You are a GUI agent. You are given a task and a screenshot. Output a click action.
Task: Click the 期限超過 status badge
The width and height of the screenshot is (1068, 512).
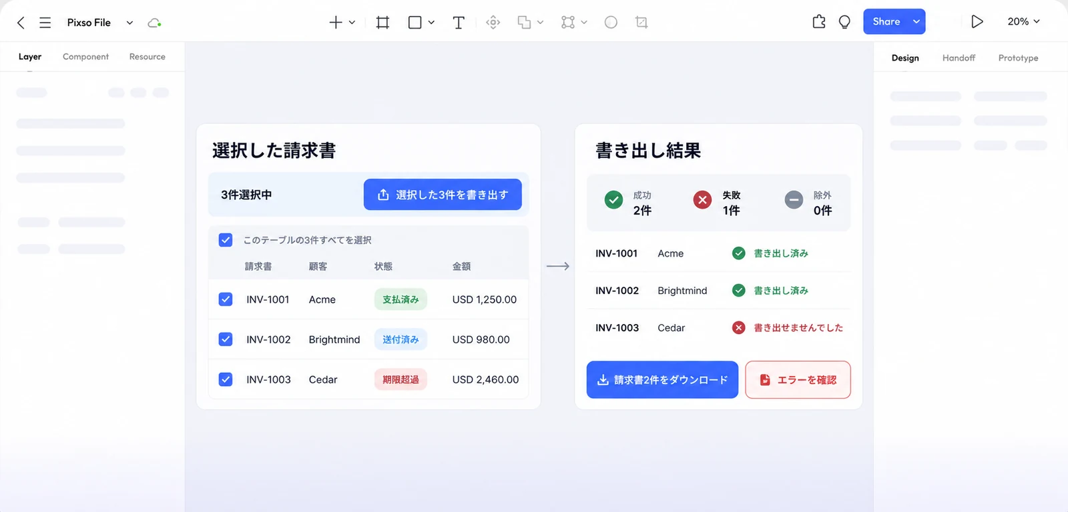(400, 379)
